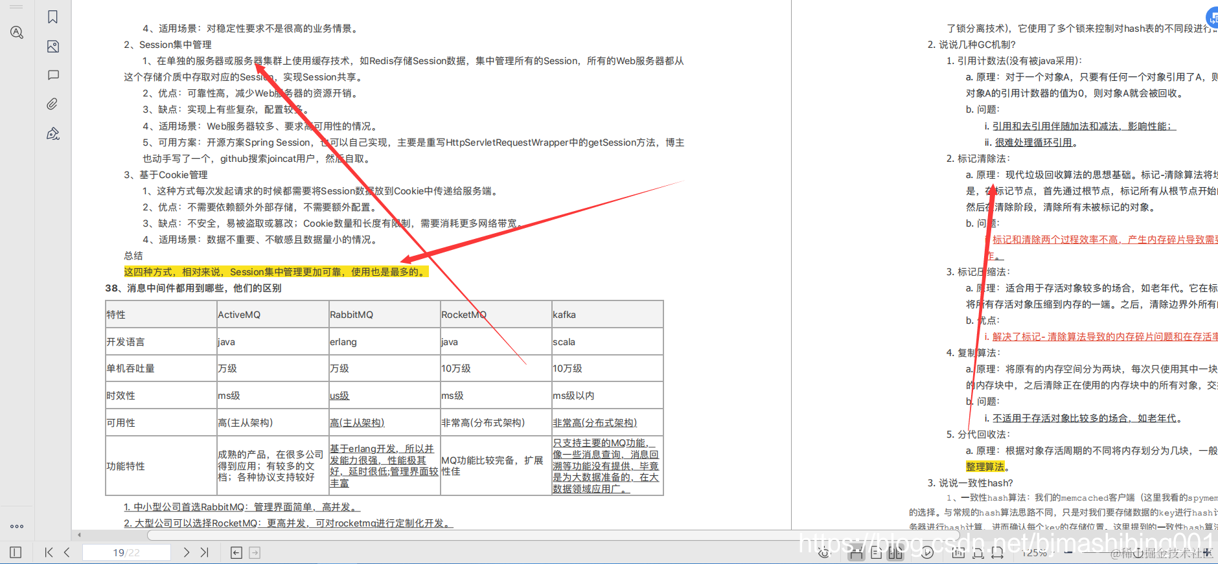Click the '3、基于Cookie管理' heading
Image resolution: width=1218 pixels, height=564 pixels.
tap(166, 175)
